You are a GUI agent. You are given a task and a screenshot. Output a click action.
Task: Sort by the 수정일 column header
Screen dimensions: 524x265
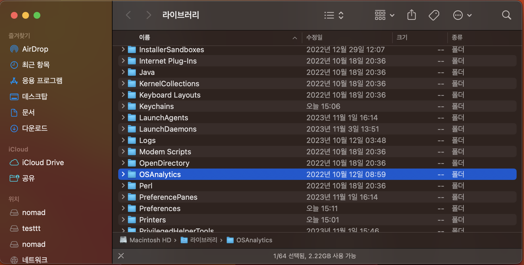(x=314, y=37)
